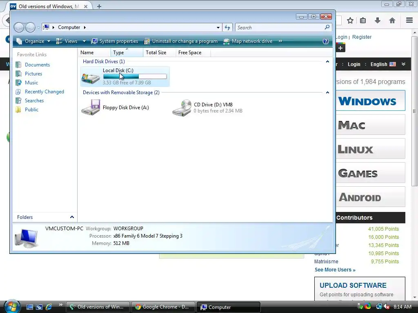The height and width of the screenshot is (313, 418).
Task: Click Uninstall or change a program
Action: [x=181, y=41]
